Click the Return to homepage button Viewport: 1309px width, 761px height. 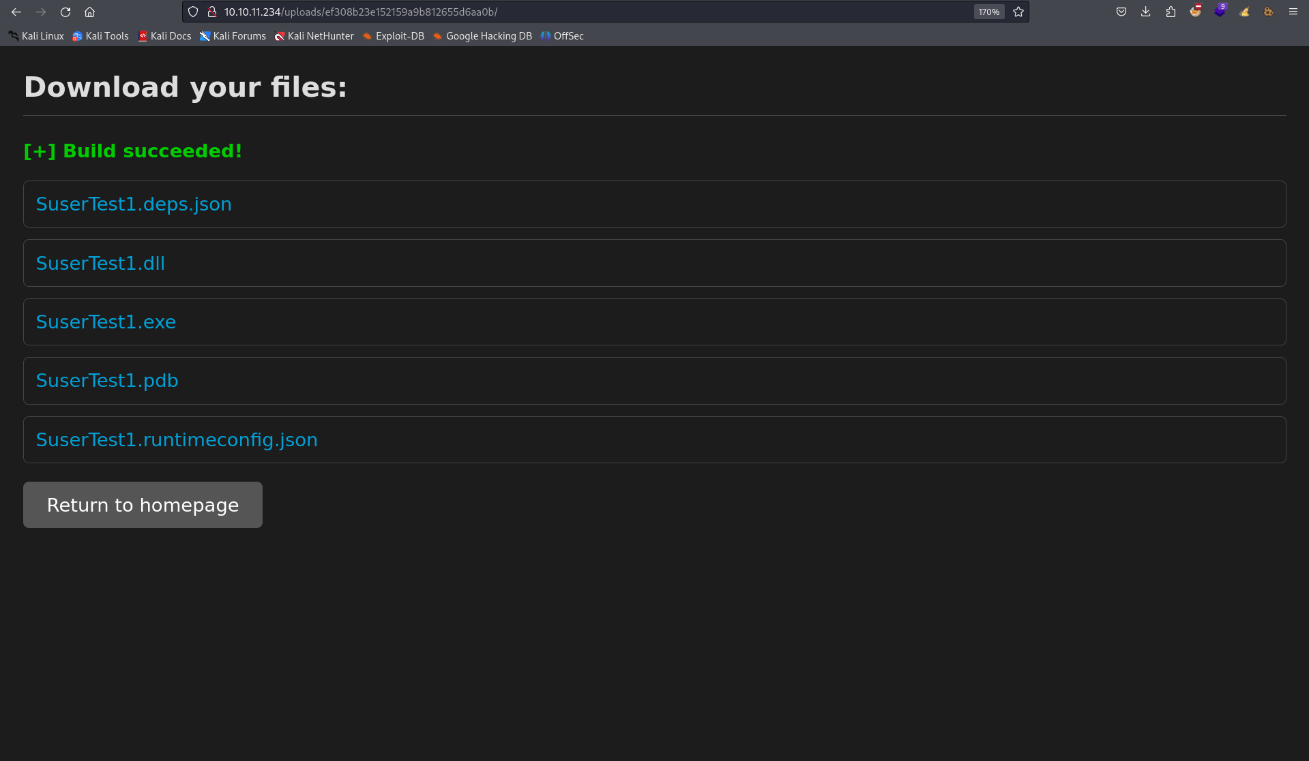coord(143,505)
